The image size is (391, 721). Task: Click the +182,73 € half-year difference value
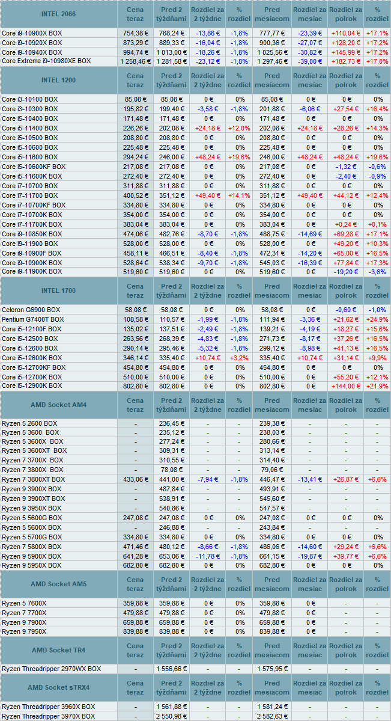pos(347,61)
